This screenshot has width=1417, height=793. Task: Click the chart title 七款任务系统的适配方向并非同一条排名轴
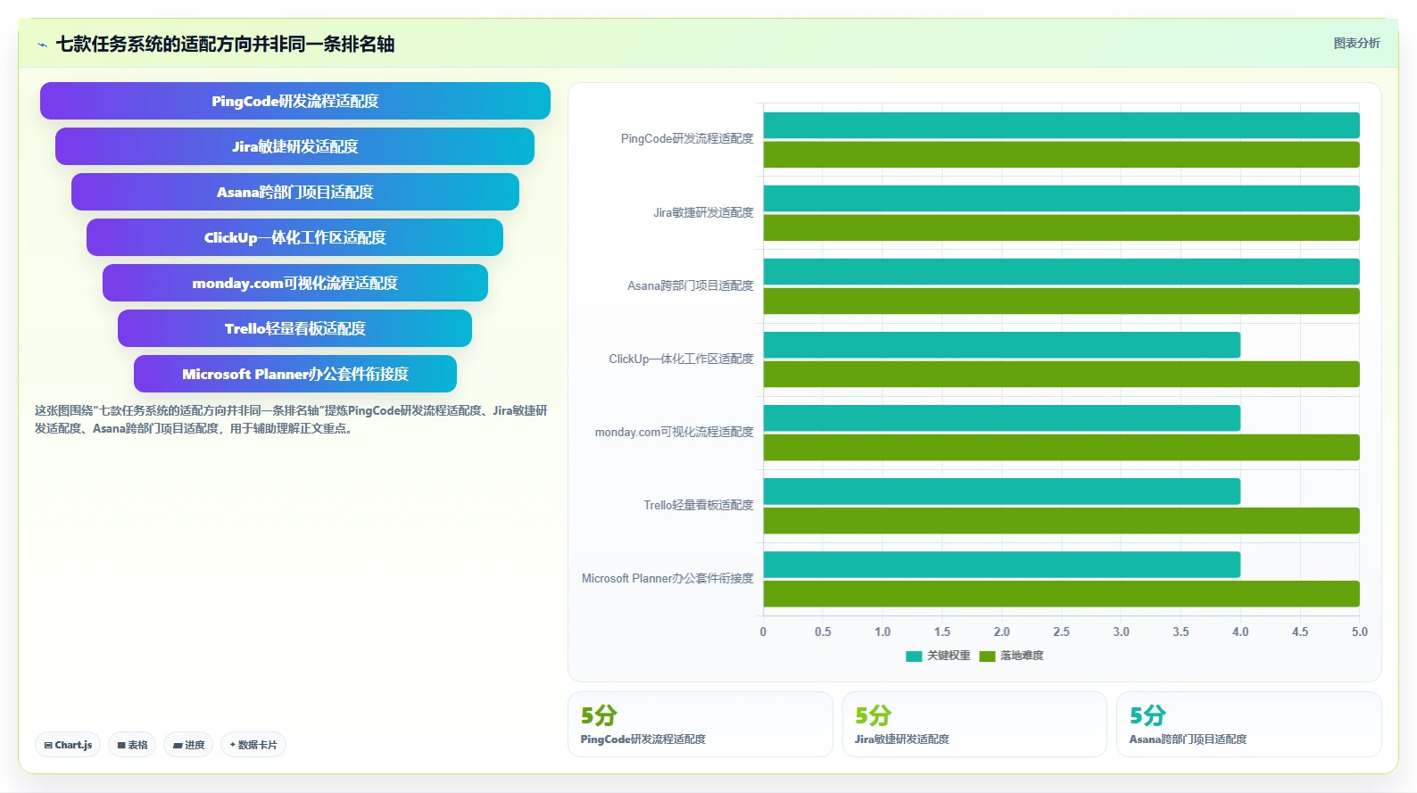(x=225, y=45)
